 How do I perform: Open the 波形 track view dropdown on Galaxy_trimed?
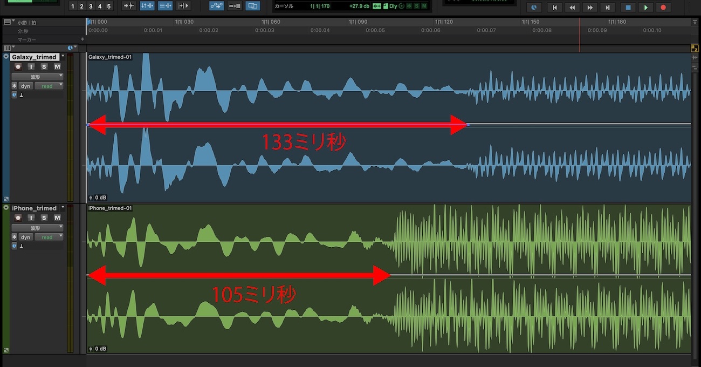click(x=37, y=77)
